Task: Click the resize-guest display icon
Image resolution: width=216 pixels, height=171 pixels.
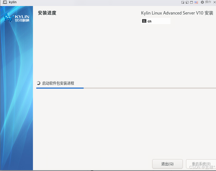Action: 187,2
